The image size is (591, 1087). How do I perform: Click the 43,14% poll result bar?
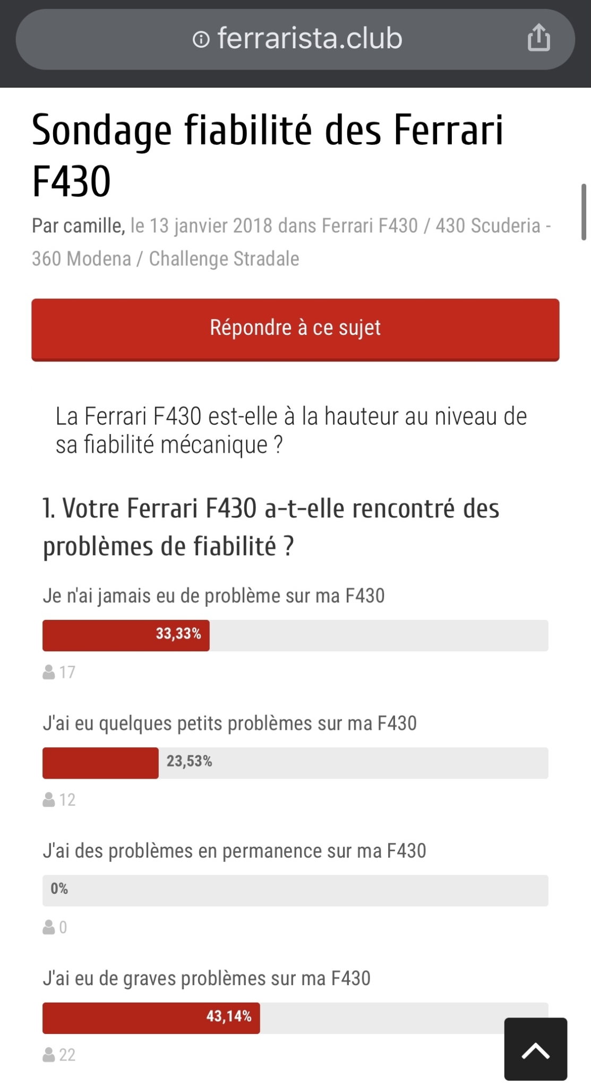pyautogui.click(x=295, y=1017)
